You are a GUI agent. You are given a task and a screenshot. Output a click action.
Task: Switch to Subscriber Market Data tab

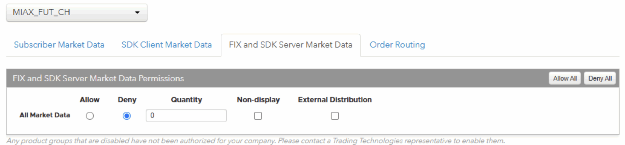59,45
